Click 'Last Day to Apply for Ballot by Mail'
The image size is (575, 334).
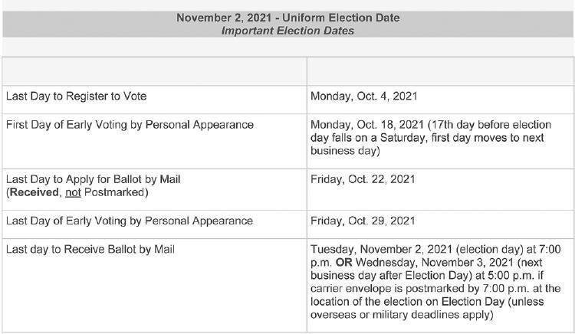[x=93, y=179]
